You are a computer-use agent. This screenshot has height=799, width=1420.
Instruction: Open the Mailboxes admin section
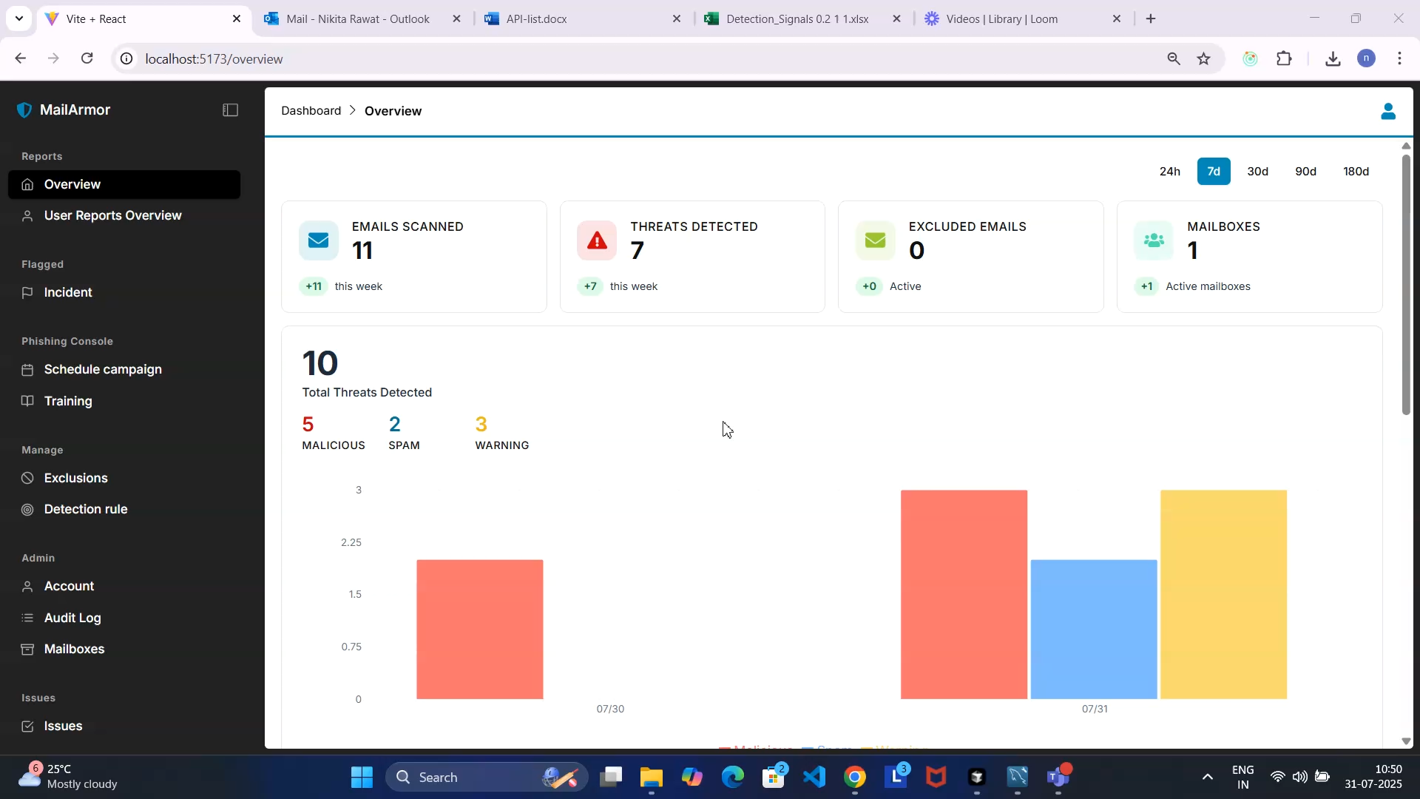[73, 649]
